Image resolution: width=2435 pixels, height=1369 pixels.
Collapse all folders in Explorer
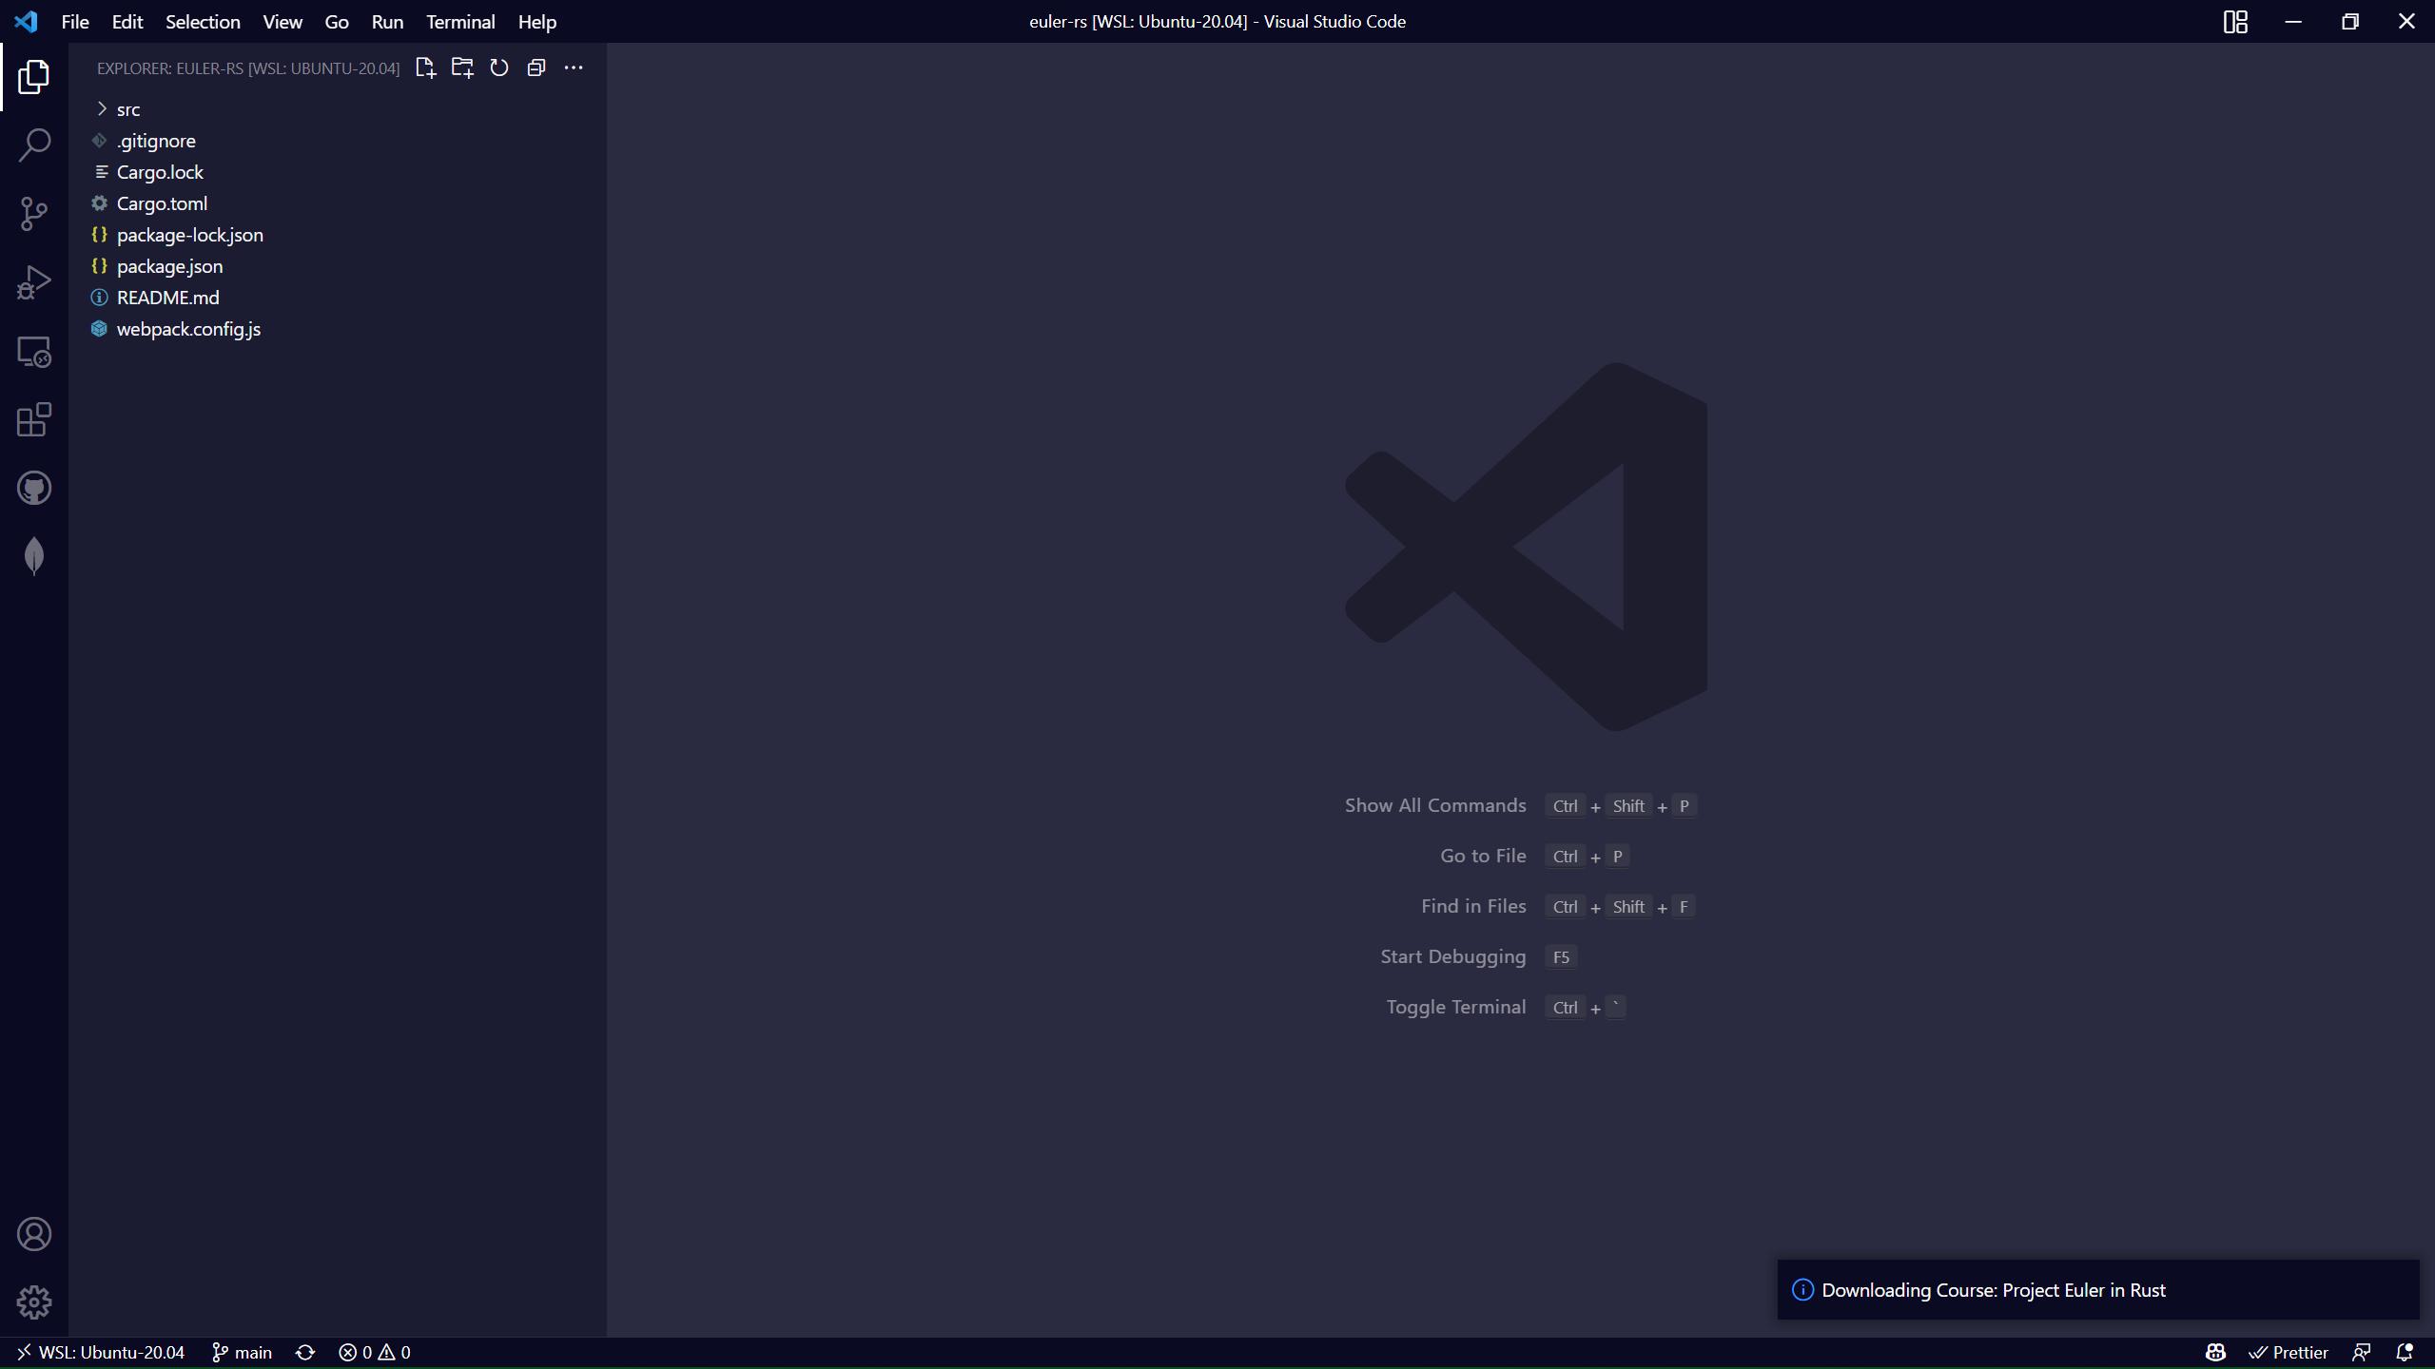536,67
